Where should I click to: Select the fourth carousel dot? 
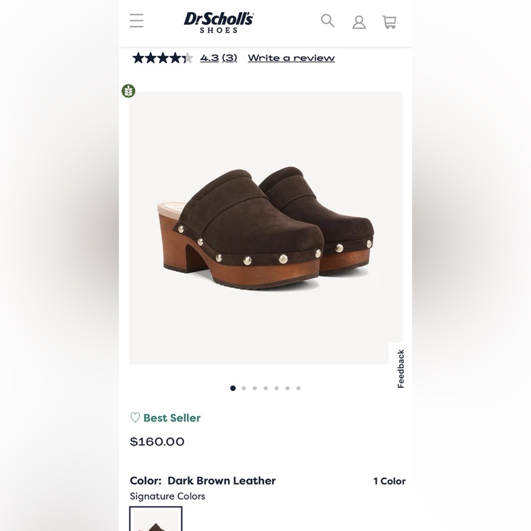(x=265, y=388)
